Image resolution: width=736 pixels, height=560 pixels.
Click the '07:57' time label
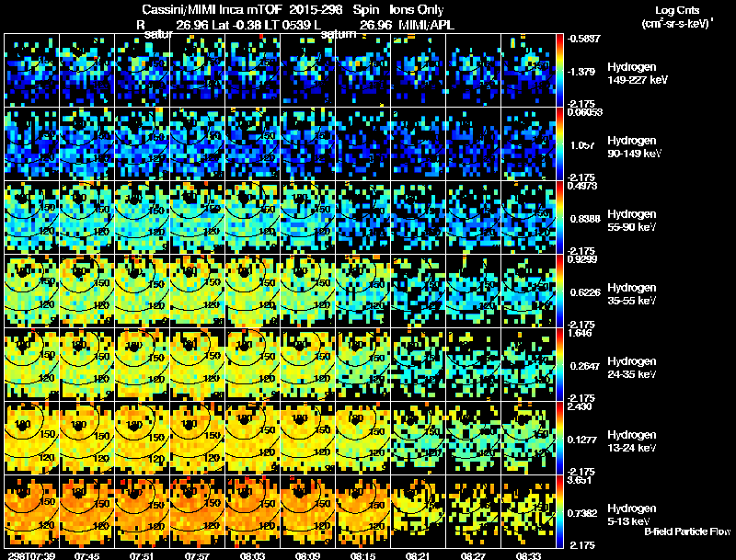197,555
